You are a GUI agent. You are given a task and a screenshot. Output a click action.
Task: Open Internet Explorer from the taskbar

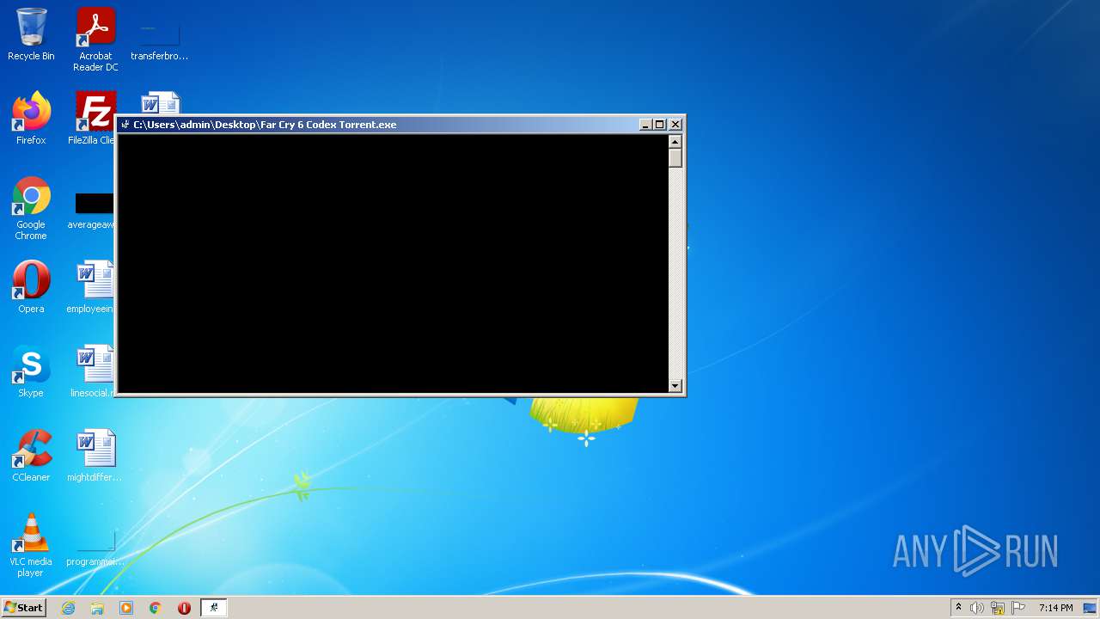pos(69,608)
